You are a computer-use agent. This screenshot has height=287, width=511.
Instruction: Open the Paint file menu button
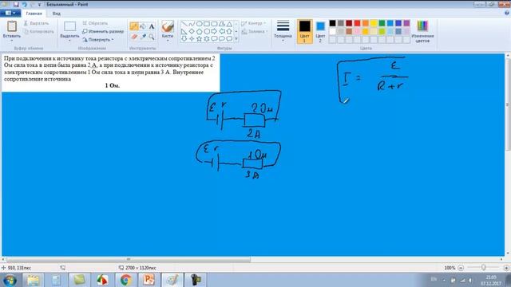pyautogui.click(x=10, y=14)
